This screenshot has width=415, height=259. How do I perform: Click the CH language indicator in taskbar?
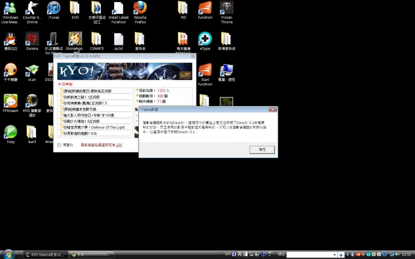(228, 254)
